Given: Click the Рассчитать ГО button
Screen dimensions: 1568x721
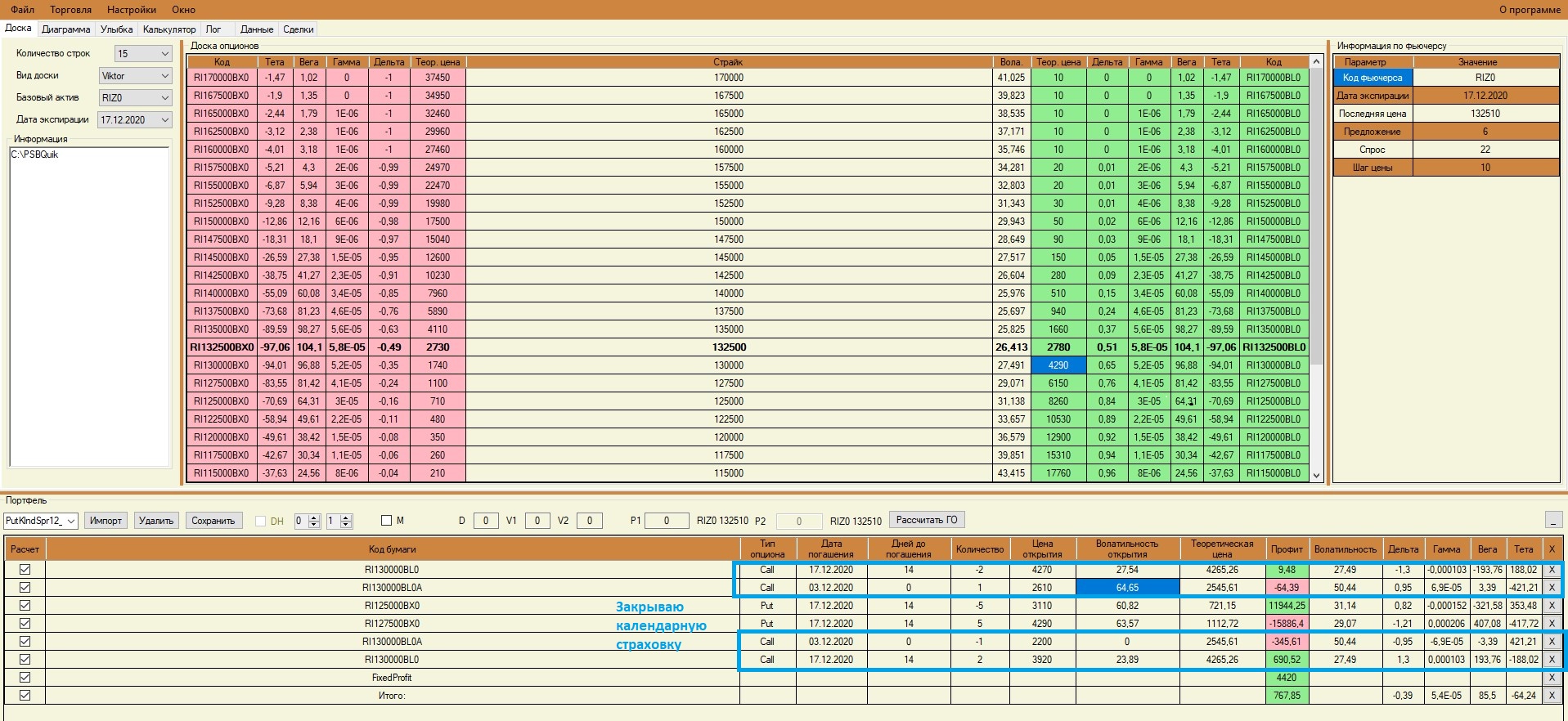Looking at the screenshot, I should pos(927,520).
